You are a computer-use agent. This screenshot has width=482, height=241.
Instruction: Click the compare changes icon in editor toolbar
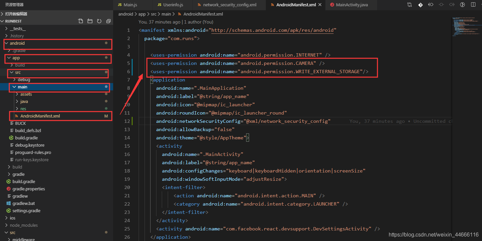410,5
